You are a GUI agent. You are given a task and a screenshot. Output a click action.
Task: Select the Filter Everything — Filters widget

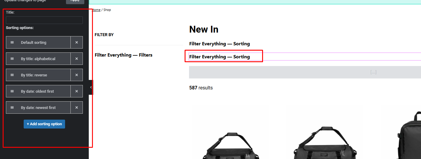tap(123, 55)
